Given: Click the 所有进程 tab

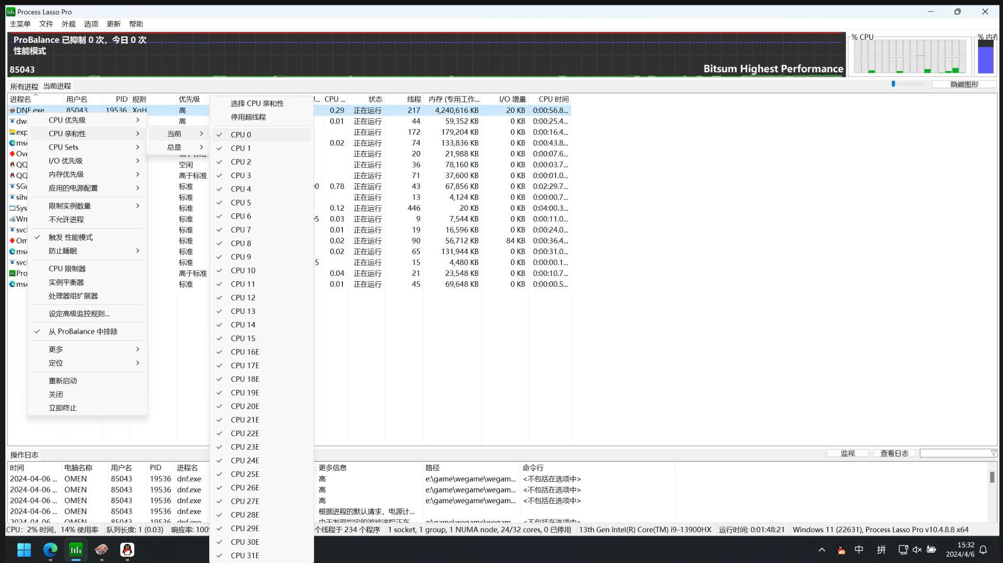Looking at the screenshot, I should (24, 87).
